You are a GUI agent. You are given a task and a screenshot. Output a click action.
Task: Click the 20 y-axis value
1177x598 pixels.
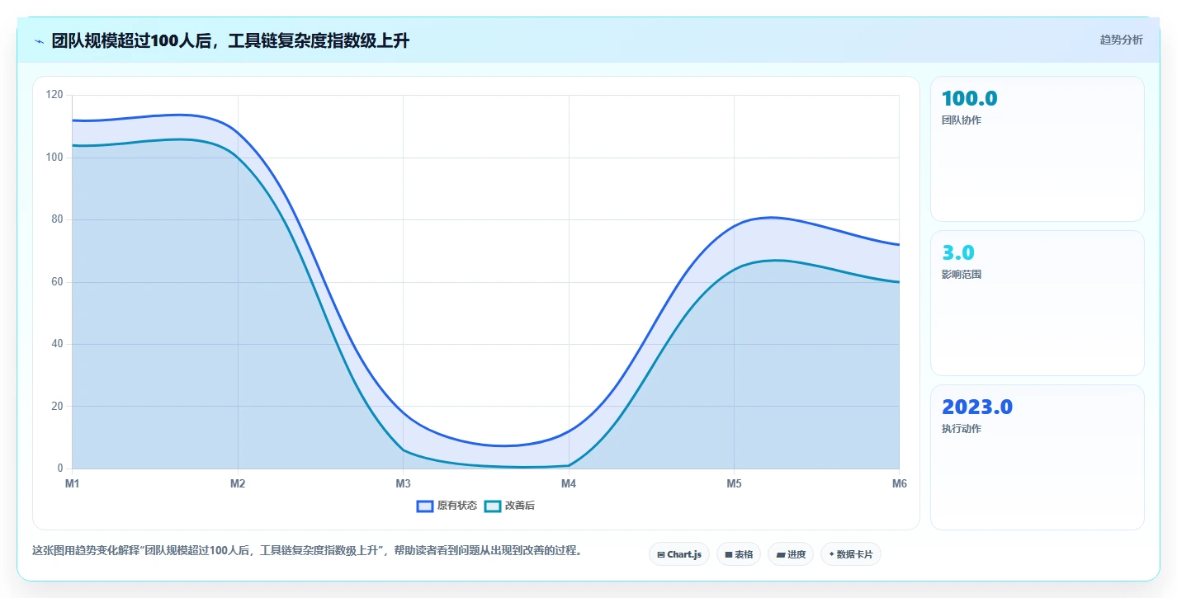[x=58, y=406]
